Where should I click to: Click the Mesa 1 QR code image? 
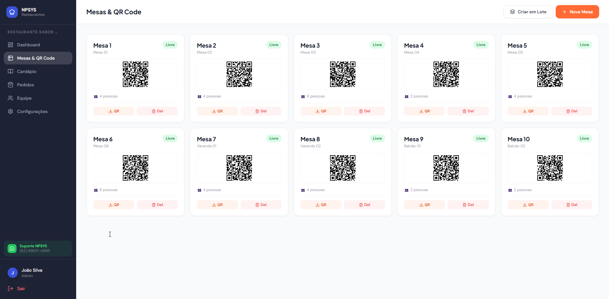pyautogui.click(x=136, y=74)
